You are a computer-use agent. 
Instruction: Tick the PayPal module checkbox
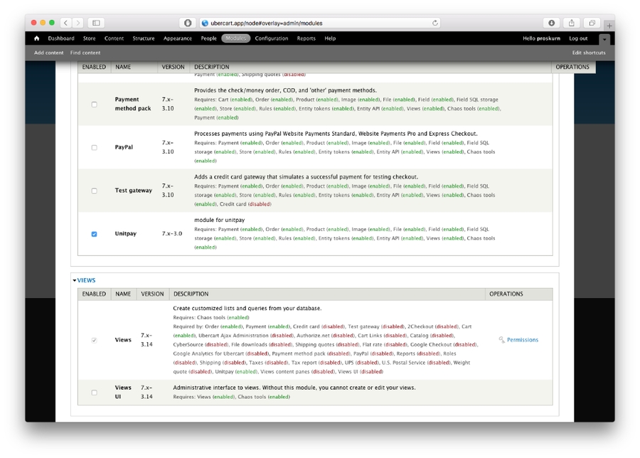pyautogui.click(x=94, y=148)
